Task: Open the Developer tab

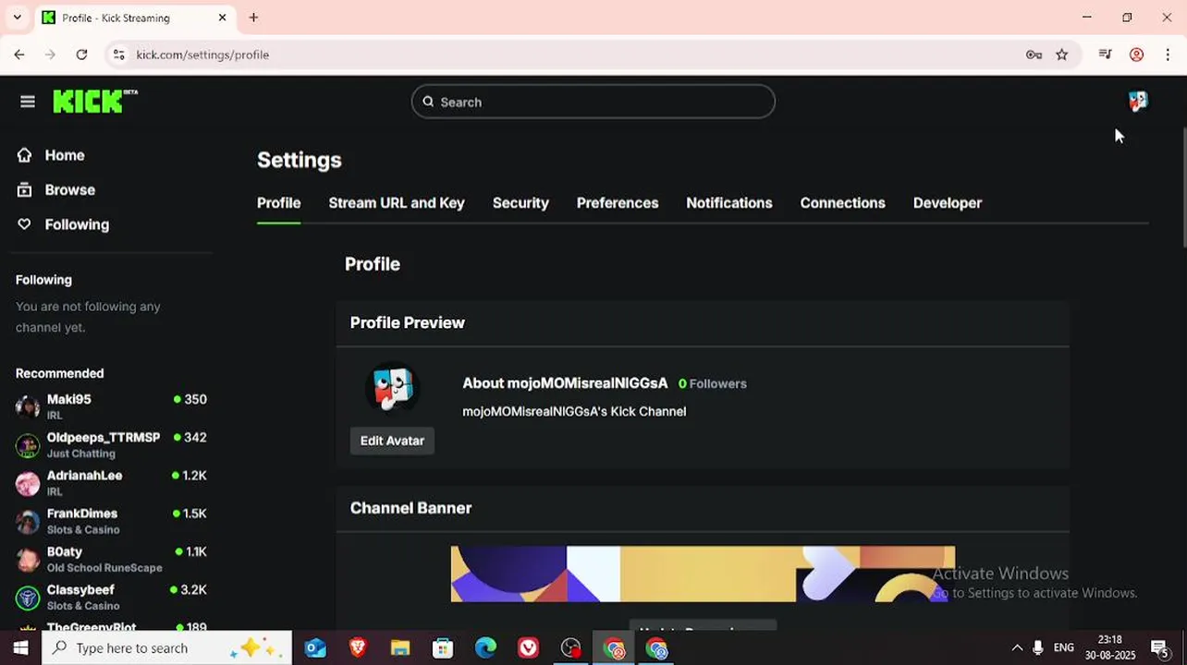Action: tap(948, 203)
